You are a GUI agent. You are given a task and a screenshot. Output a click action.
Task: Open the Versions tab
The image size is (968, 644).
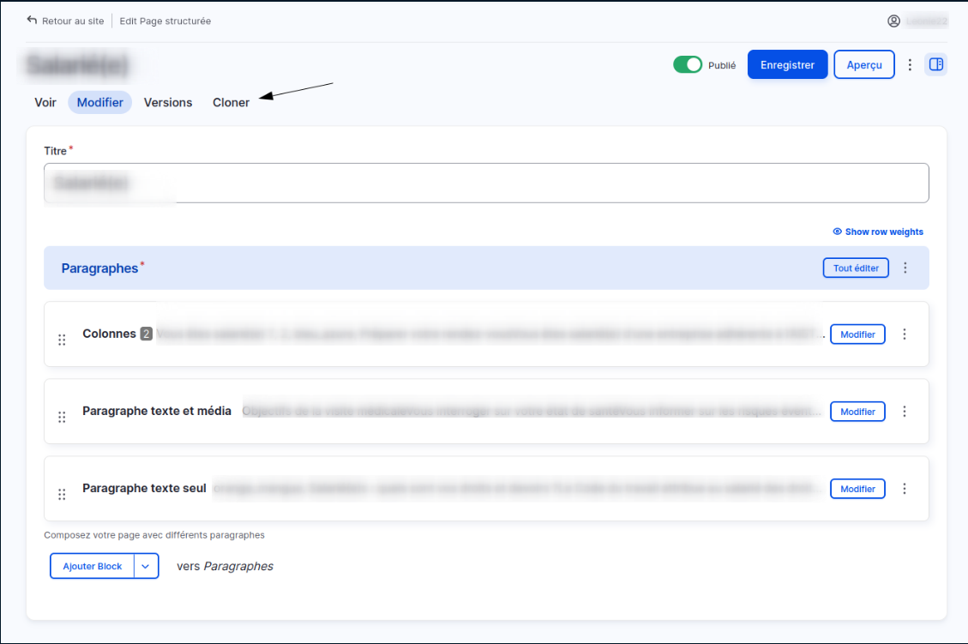[x=168, y=103]
